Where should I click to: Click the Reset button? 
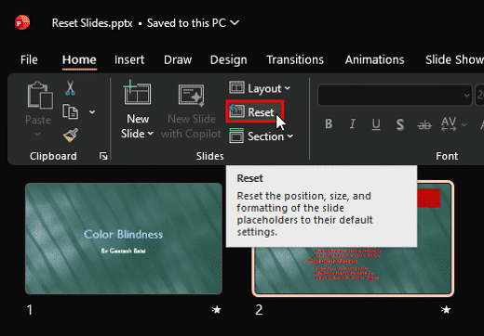[x=255, y=111]
